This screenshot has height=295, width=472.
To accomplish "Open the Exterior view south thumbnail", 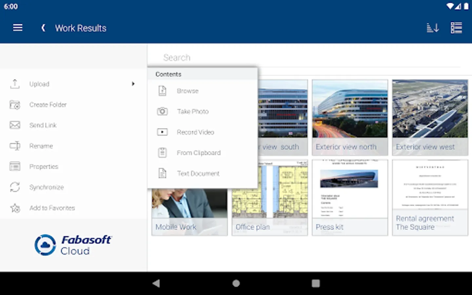I will (x=283, y=117).
